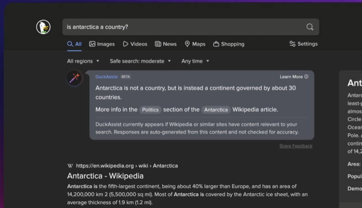The image size is (362, 208).
Task: Click the Wikipedia W favicon
Action: pyautogui.click(x=70, y=166)
